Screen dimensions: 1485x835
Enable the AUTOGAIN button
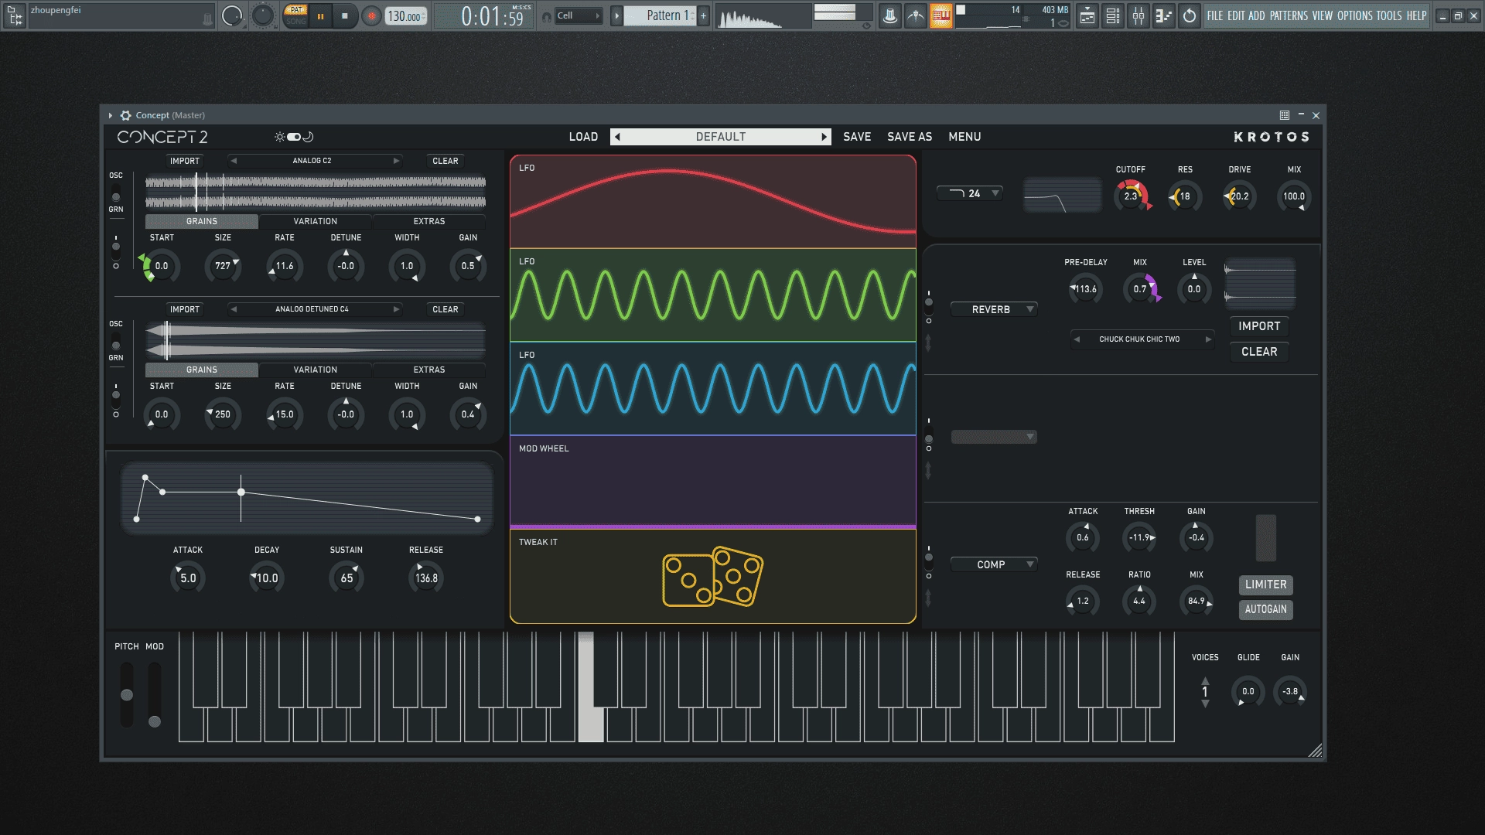(1265, 609)
